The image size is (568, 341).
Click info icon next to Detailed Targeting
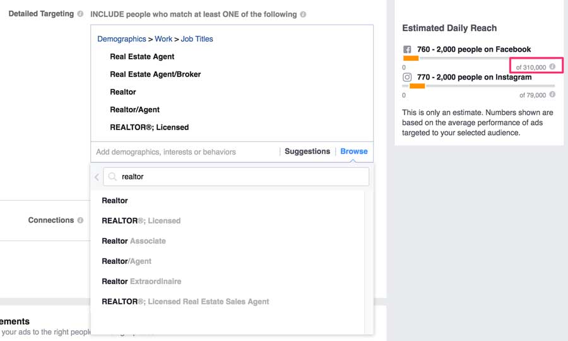[x=80, y=14]
